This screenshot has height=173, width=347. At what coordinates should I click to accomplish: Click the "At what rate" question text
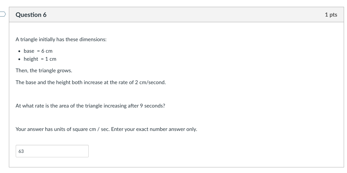pyautogui.click(x=30, y=106)
